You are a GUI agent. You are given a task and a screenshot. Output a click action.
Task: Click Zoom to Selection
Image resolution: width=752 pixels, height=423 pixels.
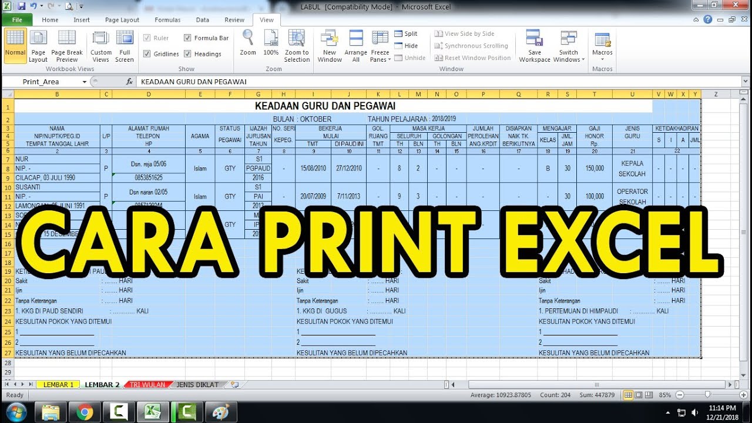coord(297,46)
